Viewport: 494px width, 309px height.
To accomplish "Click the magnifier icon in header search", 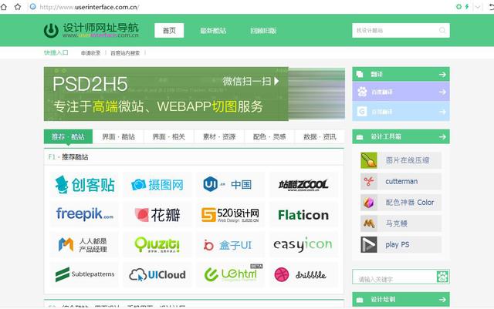I will [x=442, y=30].
